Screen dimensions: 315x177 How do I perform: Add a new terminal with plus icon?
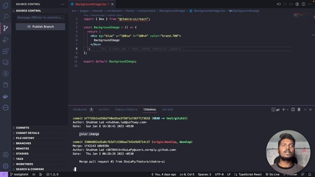[x=283, y=110]
